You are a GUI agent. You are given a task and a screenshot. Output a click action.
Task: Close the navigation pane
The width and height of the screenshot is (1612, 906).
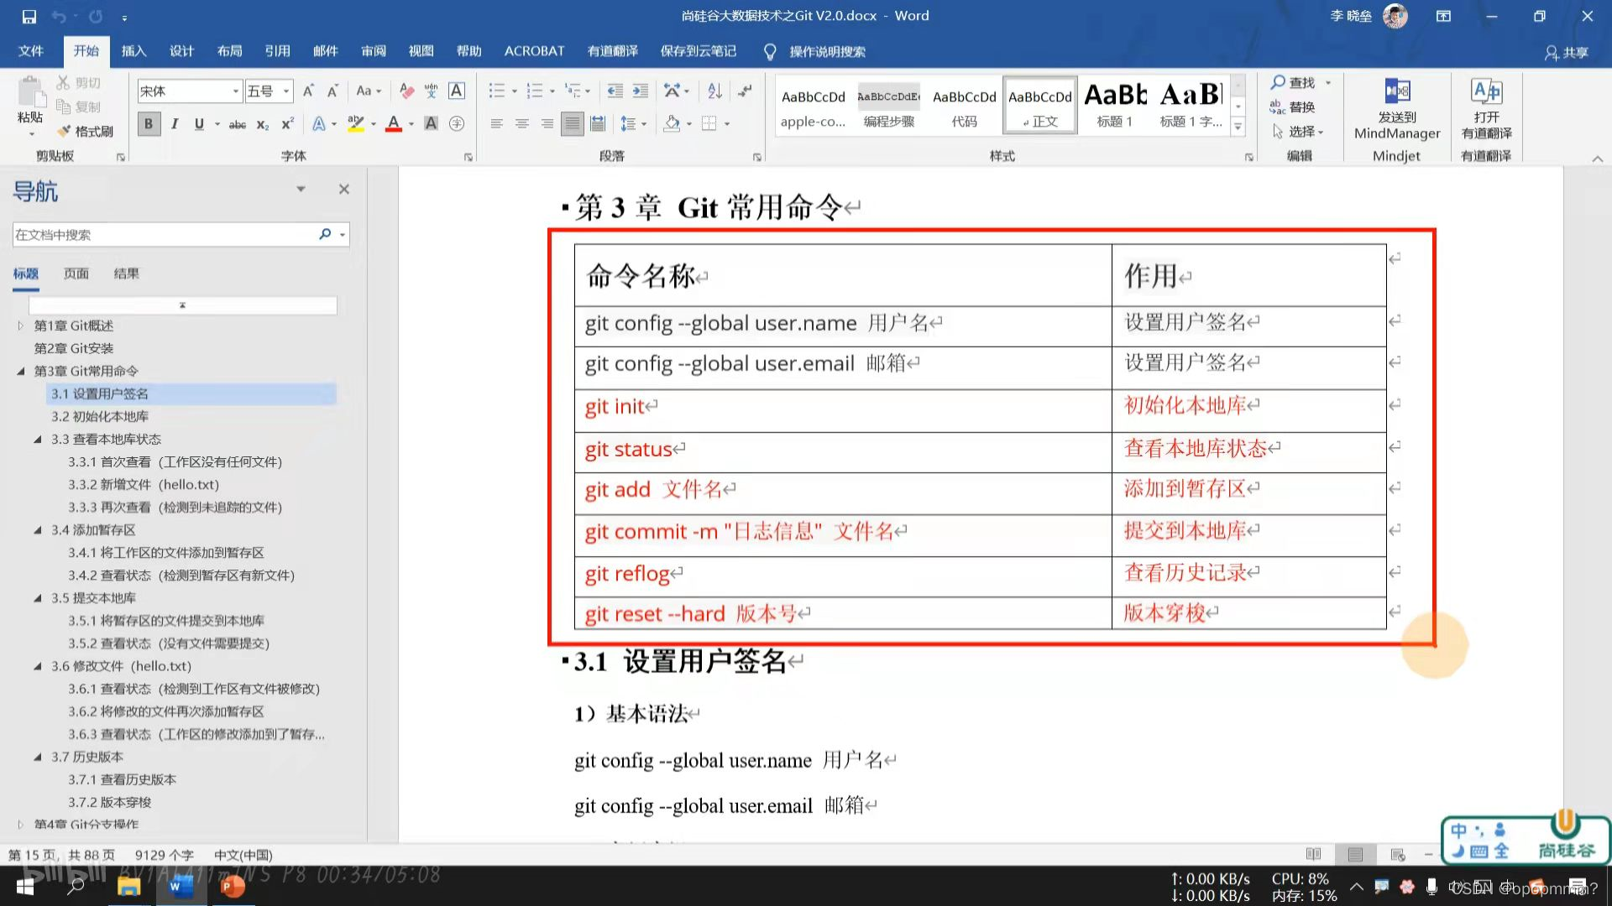coord(343,190)
